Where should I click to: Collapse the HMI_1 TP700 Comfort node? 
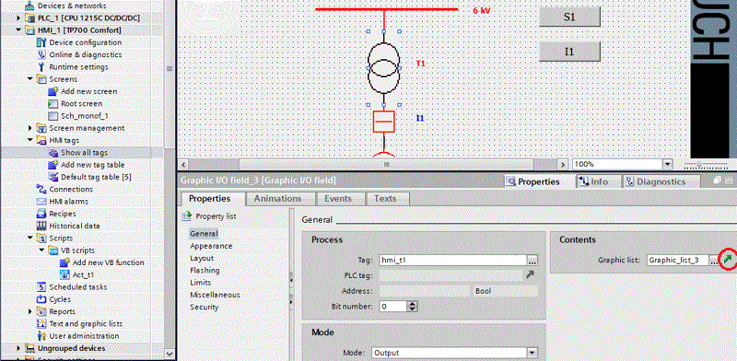pyautogui.click(x=18, y=30)
